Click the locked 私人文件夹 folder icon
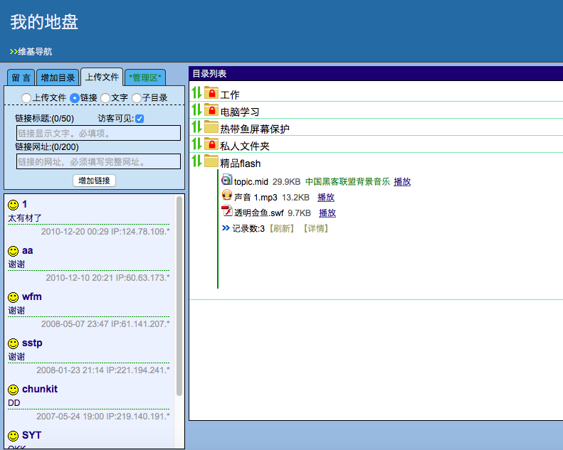Image resolution: width=563 pixels, height=450 pixels. (211, 144)
